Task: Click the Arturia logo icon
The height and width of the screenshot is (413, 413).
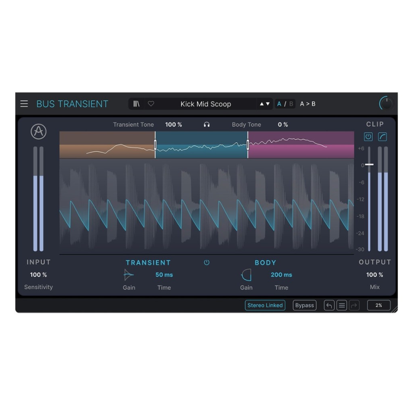Action: [39, 132]
